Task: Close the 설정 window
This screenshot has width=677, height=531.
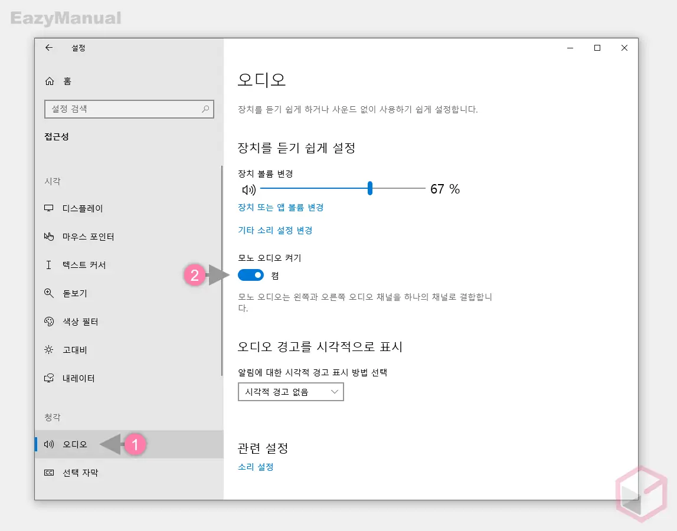Action: (624, 48)
